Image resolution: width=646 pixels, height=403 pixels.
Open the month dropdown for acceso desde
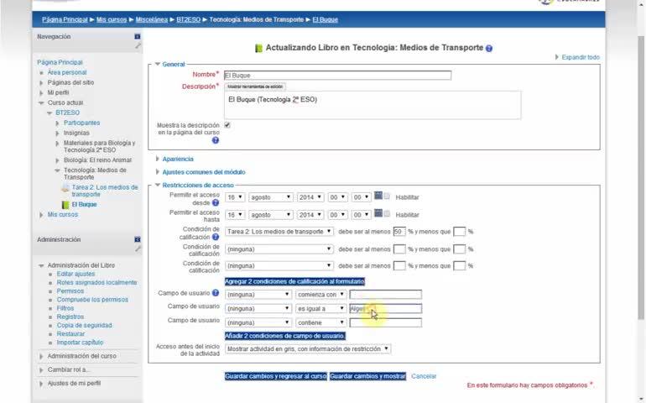[x=271, y=197]
